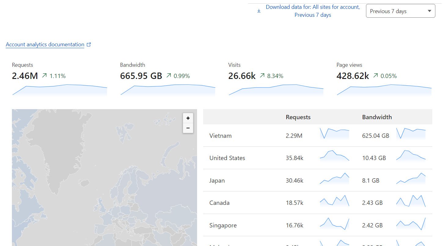
Task: Click the Requests column header
Action: [298, 117]
